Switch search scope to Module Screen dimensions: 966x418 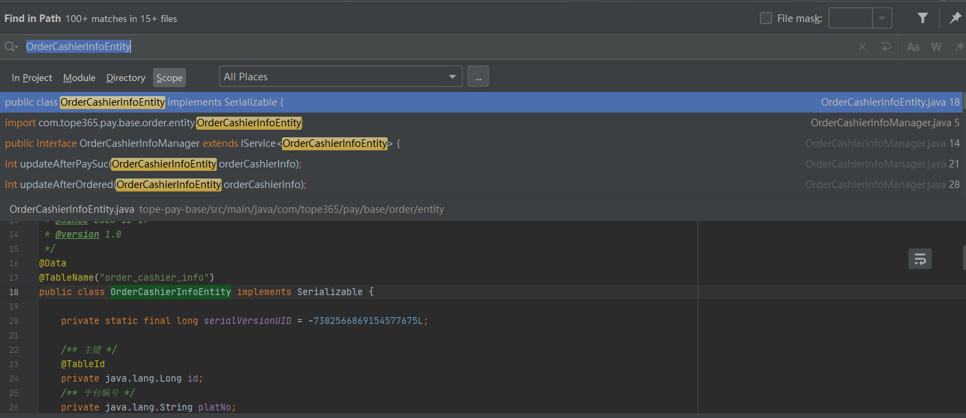[79, 78]
